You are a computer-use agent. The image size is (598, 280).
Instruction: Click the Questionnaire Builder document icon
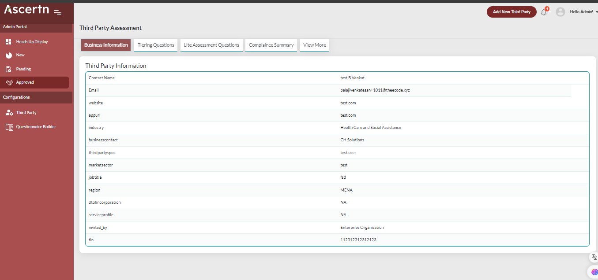(x=9, y=127)
